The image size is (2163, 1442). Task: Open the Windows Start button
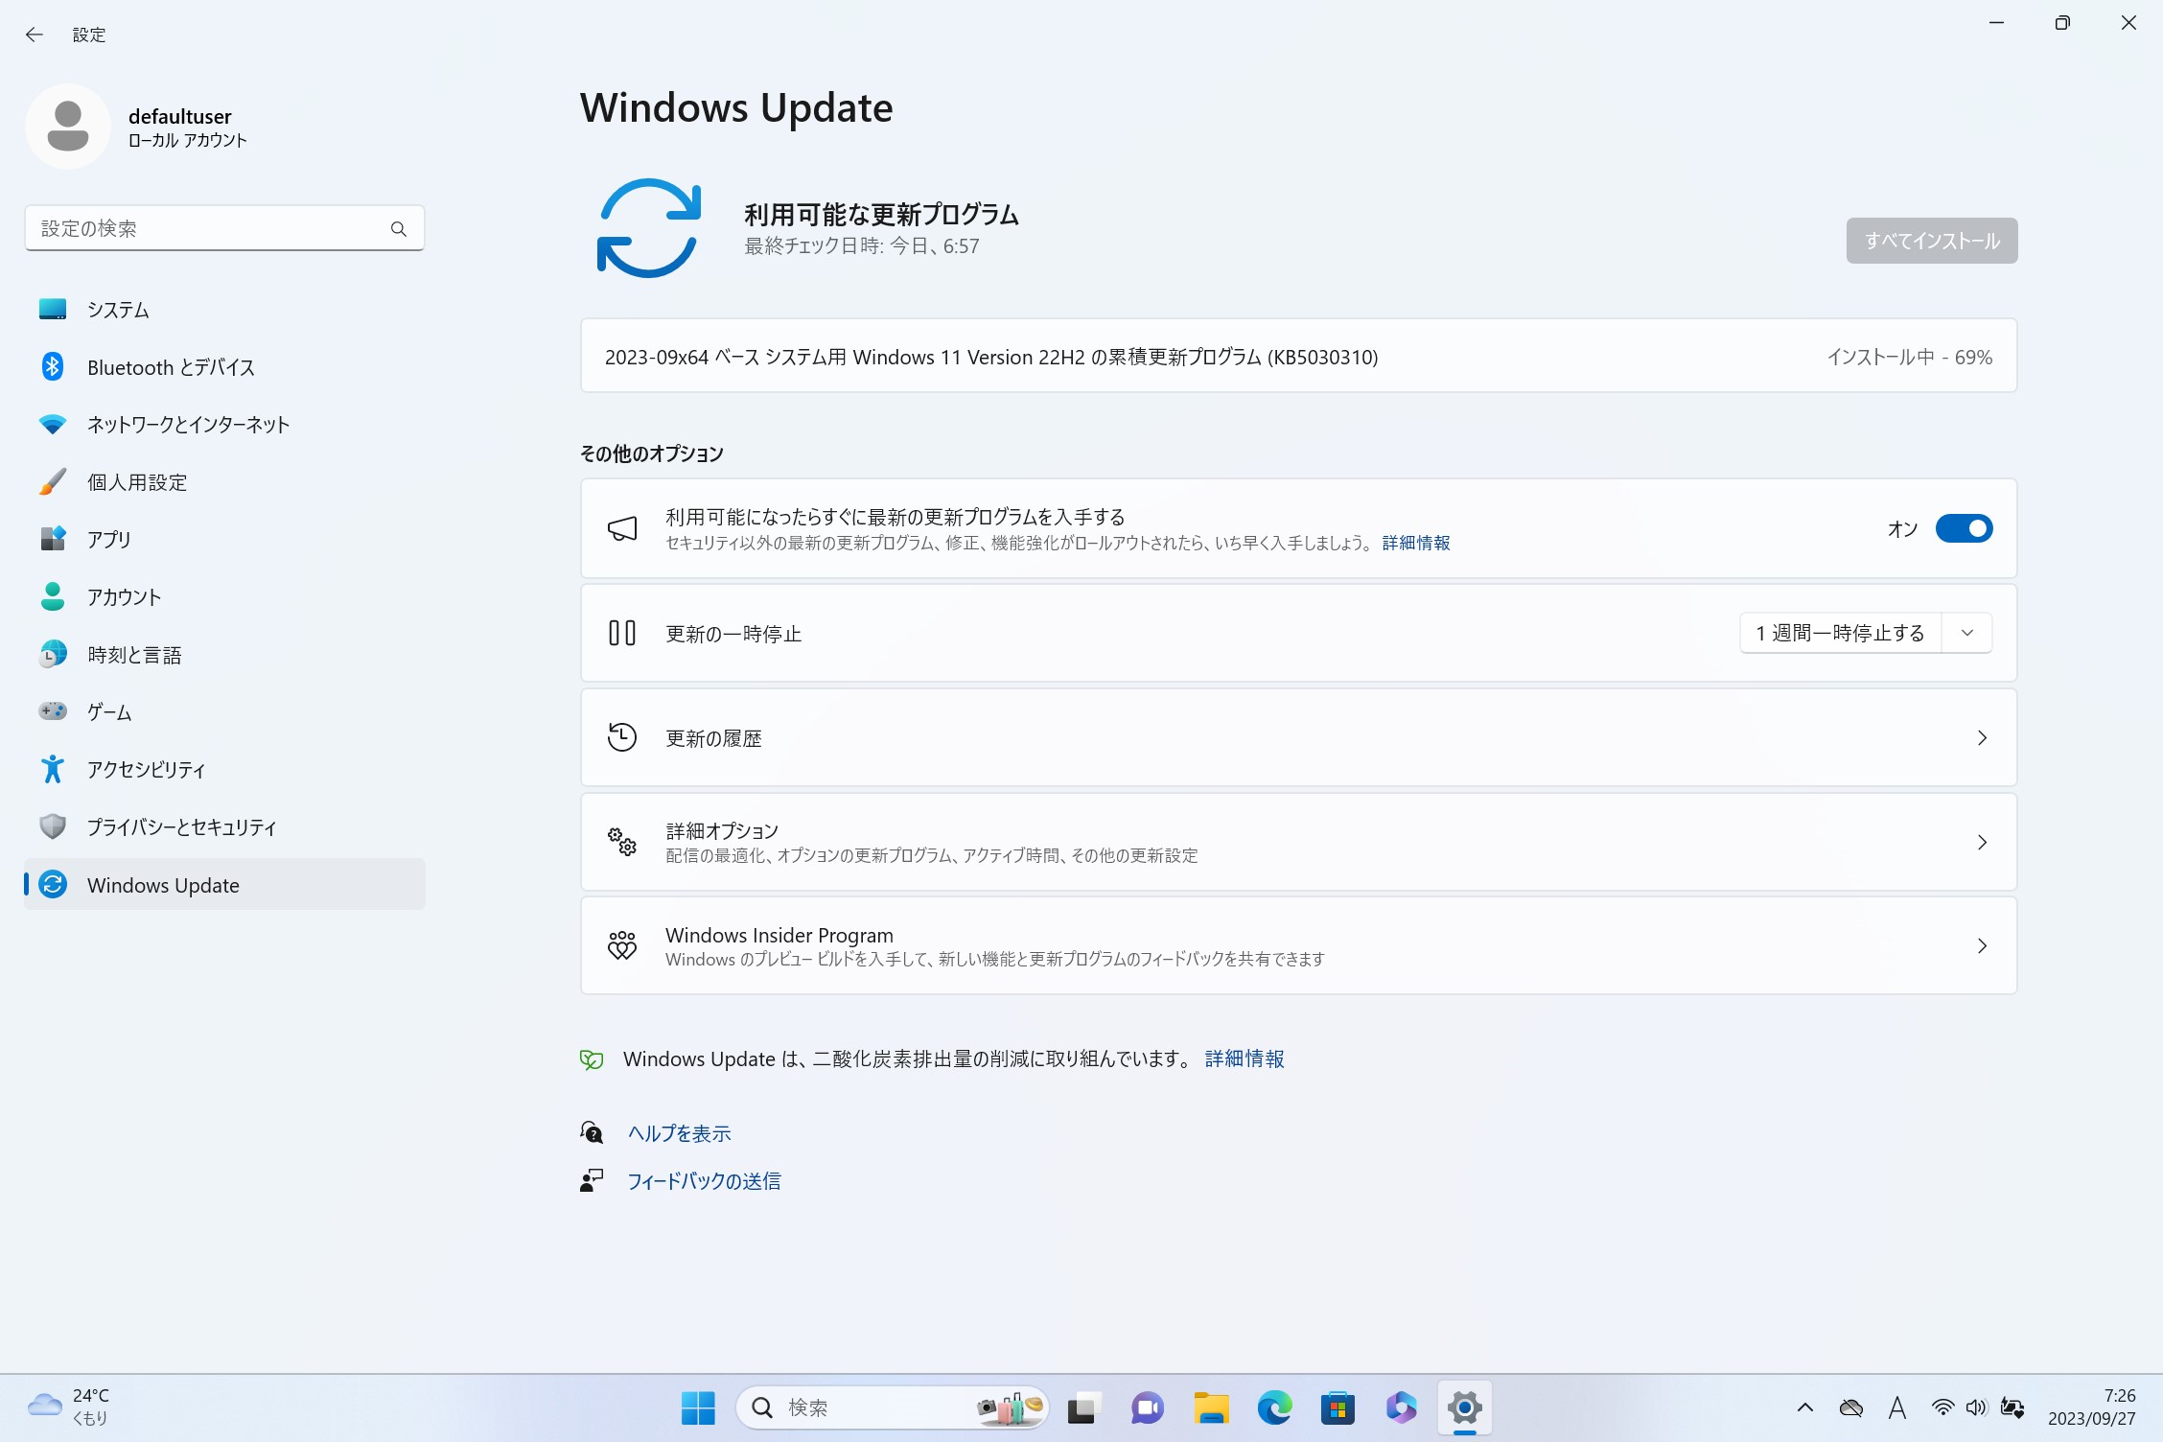pyautogui.click(x=698, y=1408)
